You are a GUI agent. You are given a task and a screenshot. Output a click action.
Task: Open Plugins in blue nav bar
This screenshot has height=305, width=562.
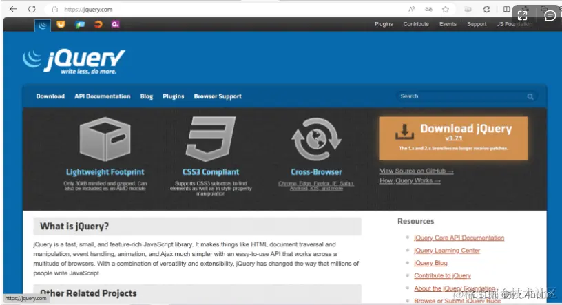pos(173,96)
